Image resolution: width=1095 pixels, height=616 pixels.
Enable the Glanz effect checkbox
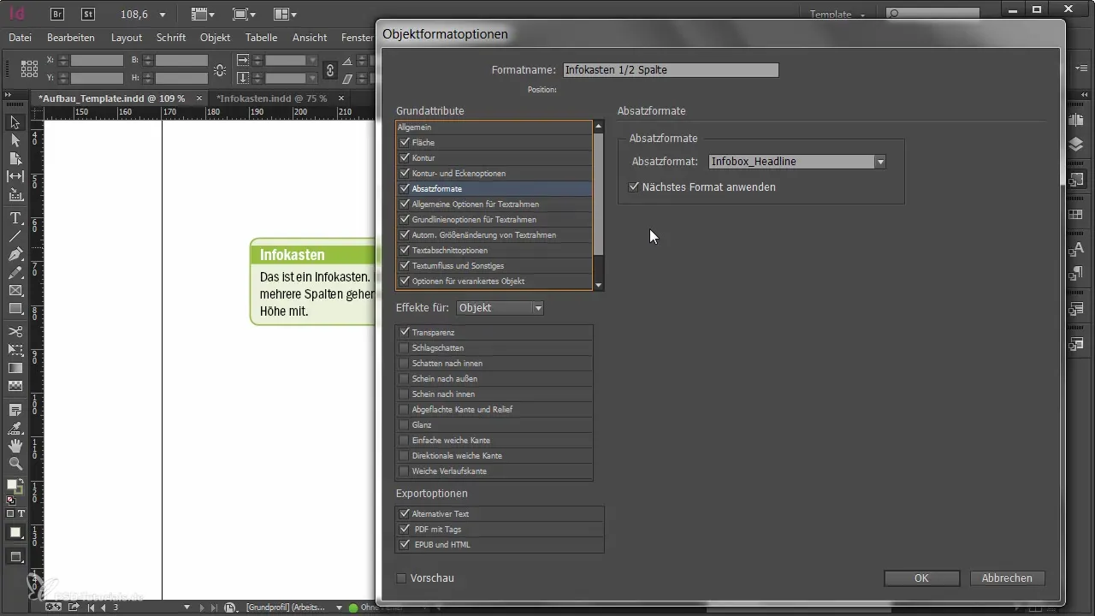point(405,424)
